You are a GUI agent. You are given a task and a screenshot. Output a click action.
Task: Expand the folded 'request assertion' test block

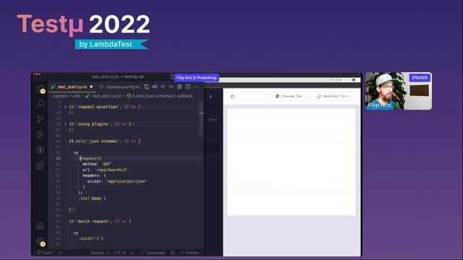pyautogui.click(x=66, y=107)
